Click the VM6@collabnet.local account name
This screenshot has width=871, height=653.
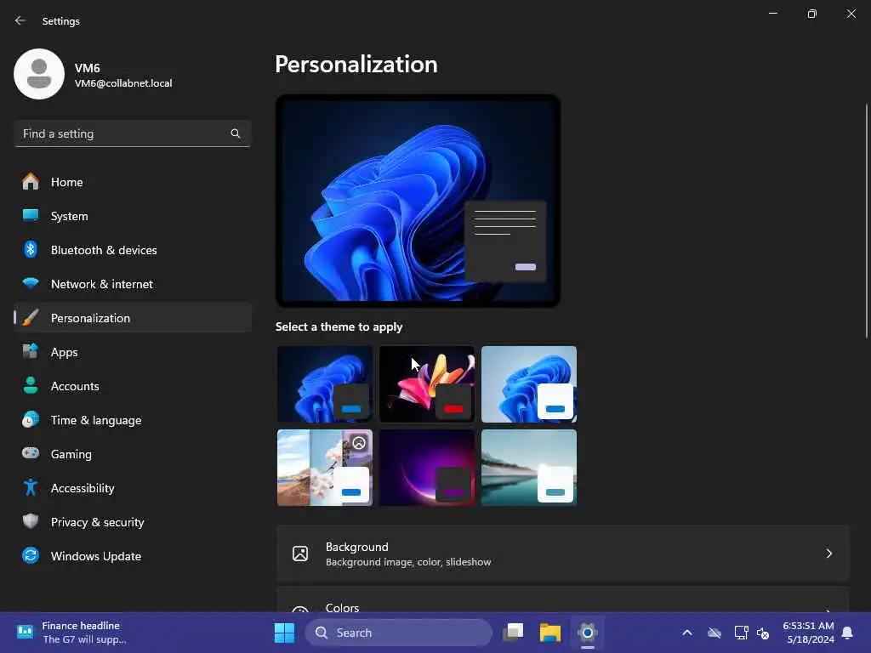[123, 83]
